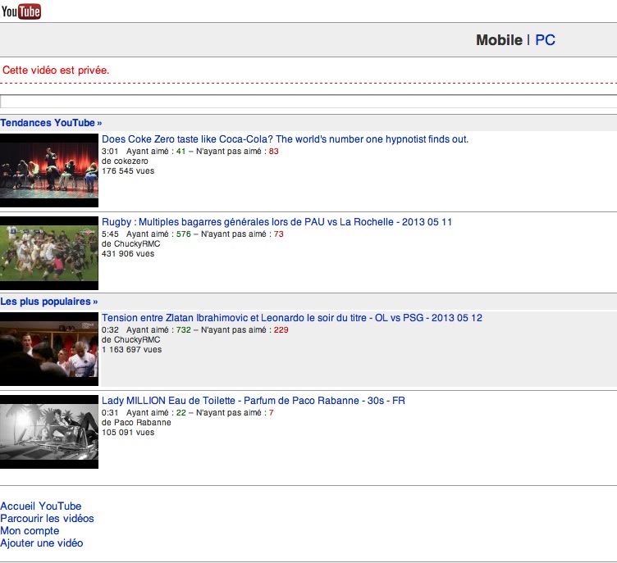
Task: Click the YouTube logo
Action: coord(21,11)
